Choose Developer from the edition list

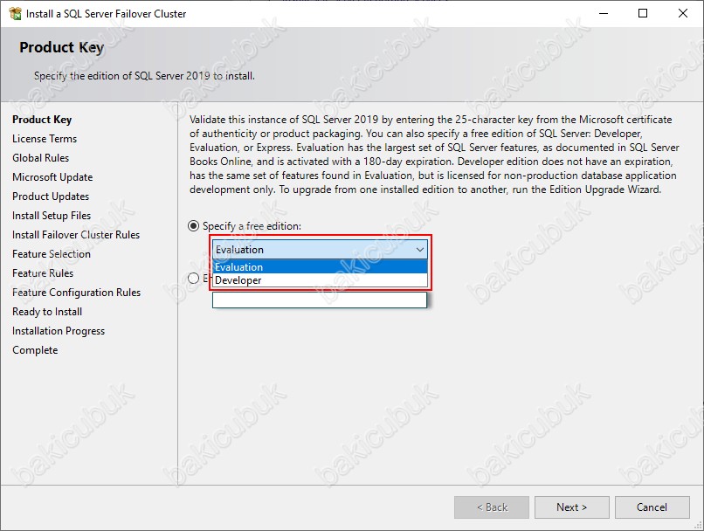321,280
